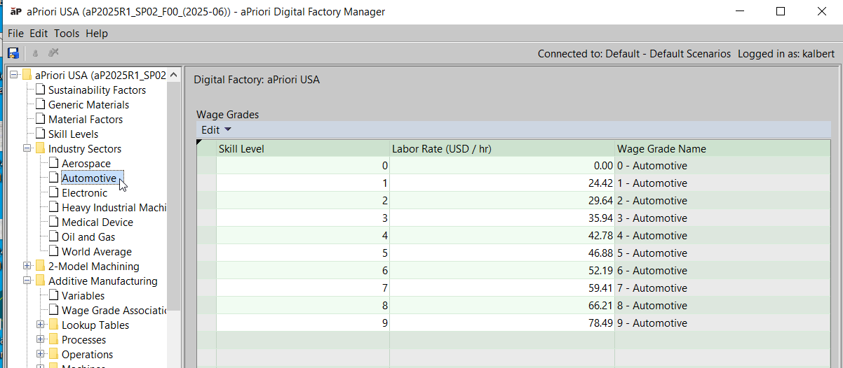Click the tree panel vertical scrollbar thumb
The width and height of the screenshot is (843, 368).
174,196
